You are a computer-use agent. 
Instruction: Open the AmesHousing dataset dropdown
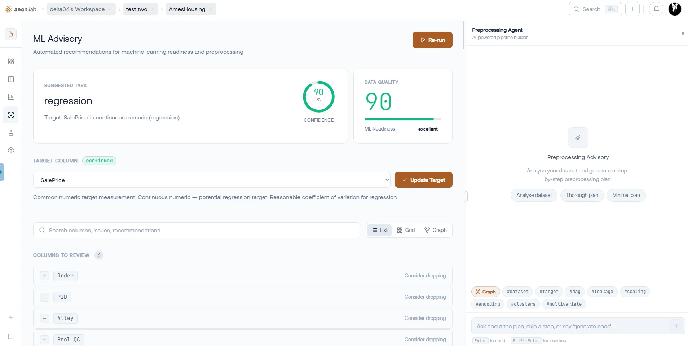pos(191,9)
